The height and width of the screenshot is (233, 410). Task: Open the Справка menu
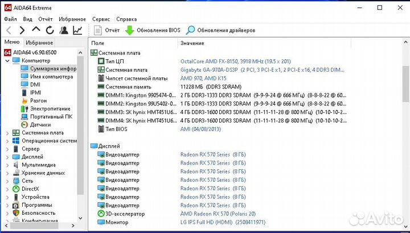[x=126, y=19]
